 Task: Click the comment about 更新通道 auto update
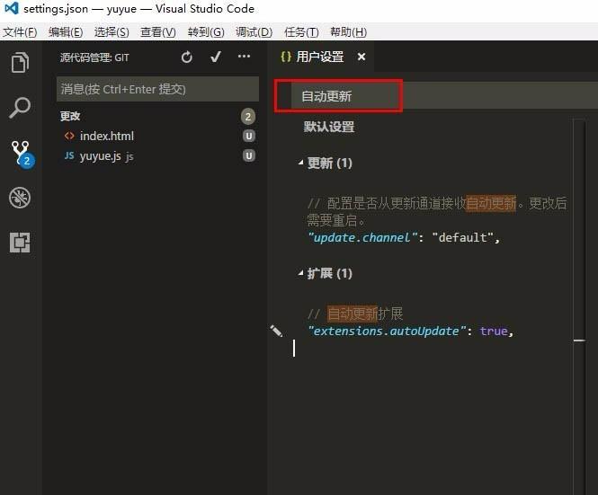click(x=437, y=211)
